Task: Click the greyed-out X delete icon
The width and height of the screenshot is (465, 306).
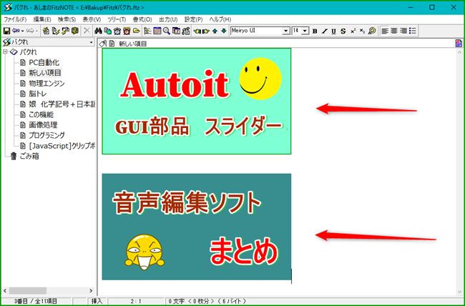Action: pos(87,31)
